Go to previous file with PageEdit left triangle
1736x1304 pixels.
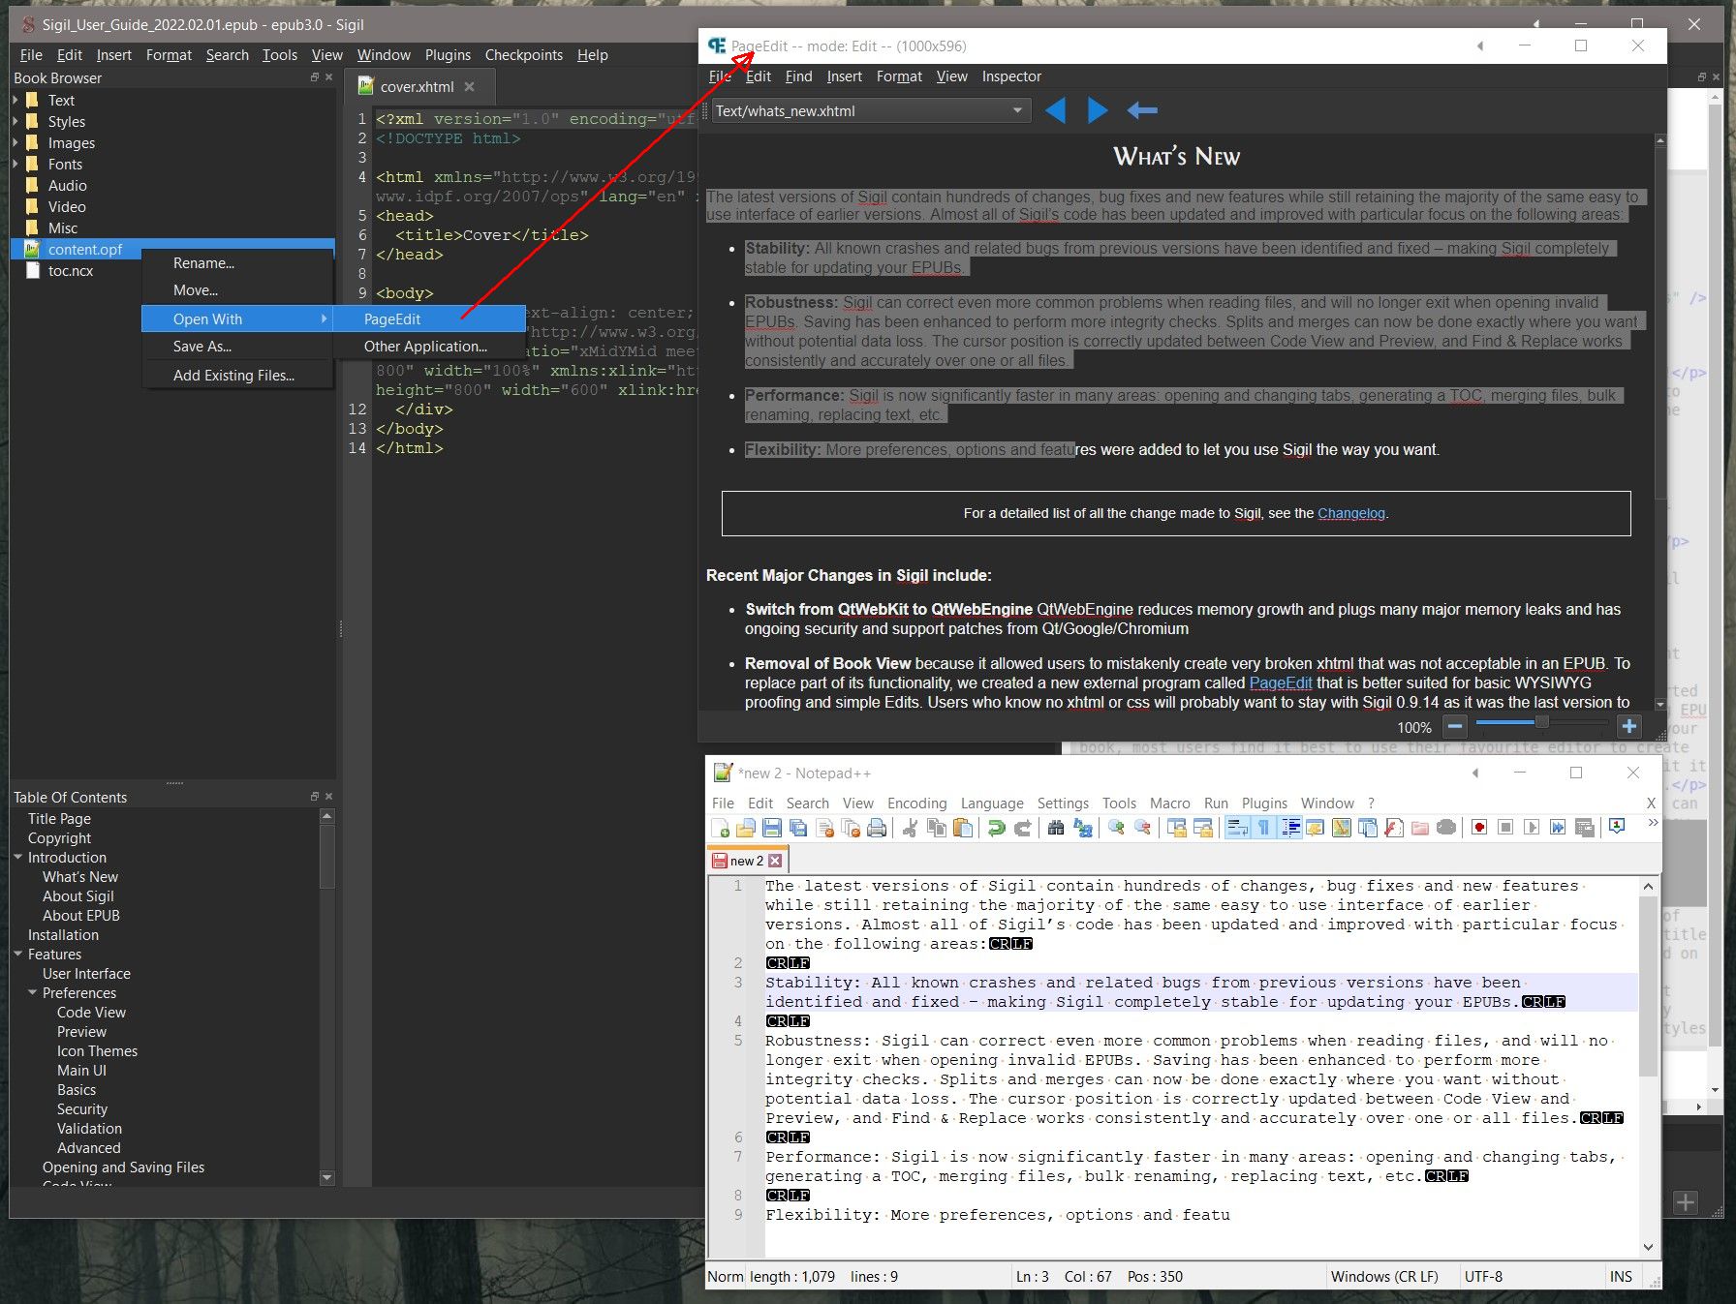pos(1056,111)
